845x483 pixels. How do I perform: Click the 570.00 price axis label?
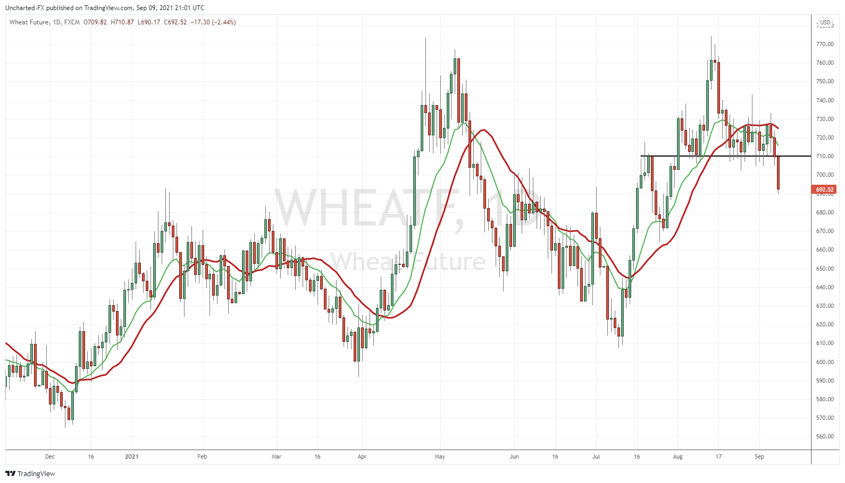(825, 418)
